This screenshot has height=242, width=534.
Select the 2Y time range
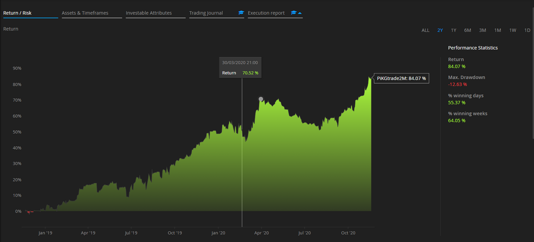coord(440,30)
